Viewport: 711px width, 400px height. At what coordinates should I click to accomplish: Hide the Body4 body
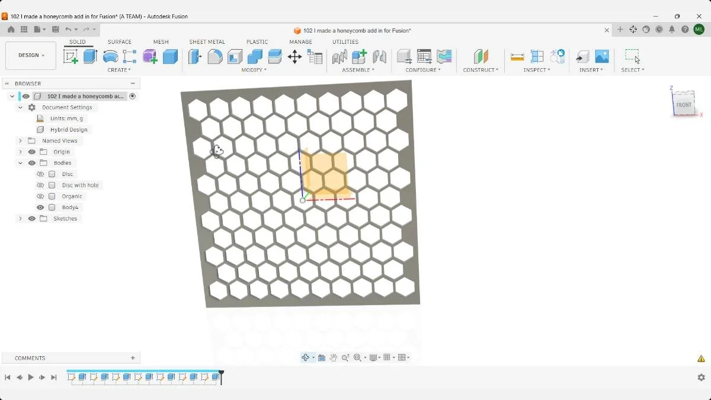[x=40, y=207]
